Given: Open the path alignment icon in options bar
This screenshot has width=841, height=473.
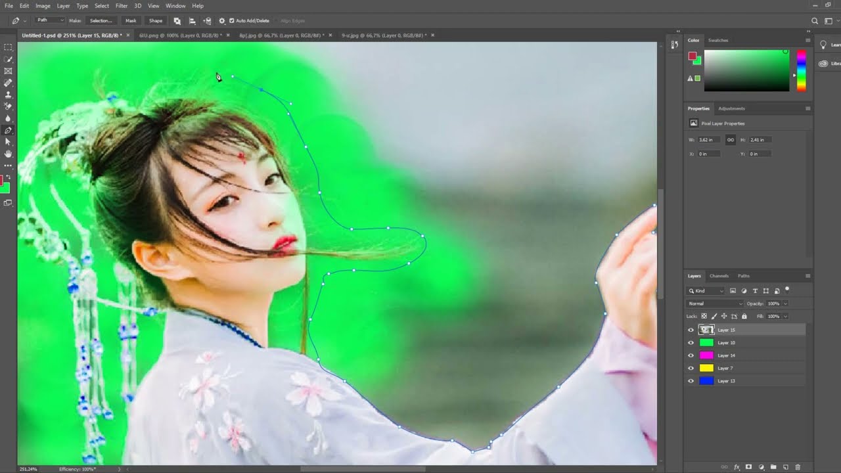Looking at the screenshot, I should (192, 21).
